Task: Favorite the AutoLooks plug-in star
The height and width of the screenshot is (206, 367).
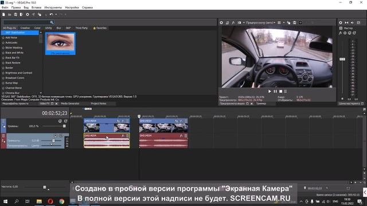Action: pyautogui.click(x=3, y=43)
